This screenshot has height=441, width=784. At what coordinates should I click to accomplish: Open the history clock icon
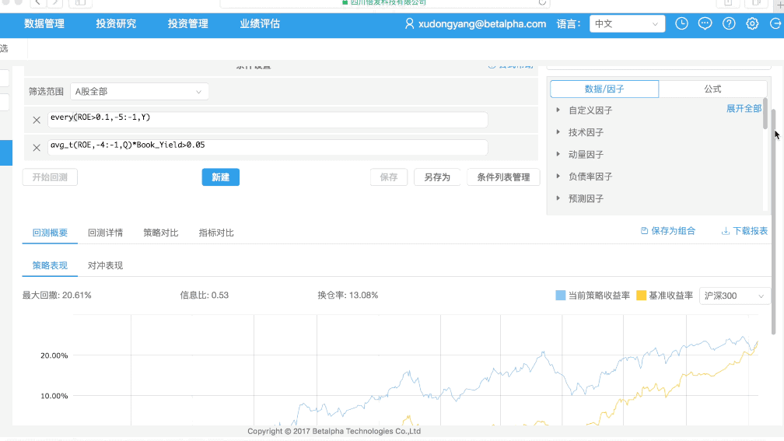pos(681,23)
